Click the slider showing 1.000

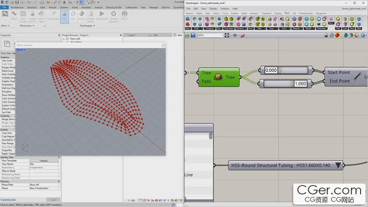coord(285,84)
